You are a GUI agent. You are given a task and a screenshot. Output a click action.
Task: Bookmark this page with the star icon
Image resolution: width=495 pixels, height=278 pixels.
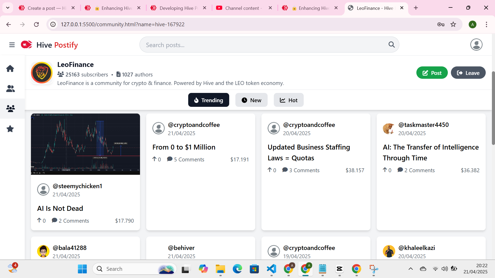click(453, 24)
